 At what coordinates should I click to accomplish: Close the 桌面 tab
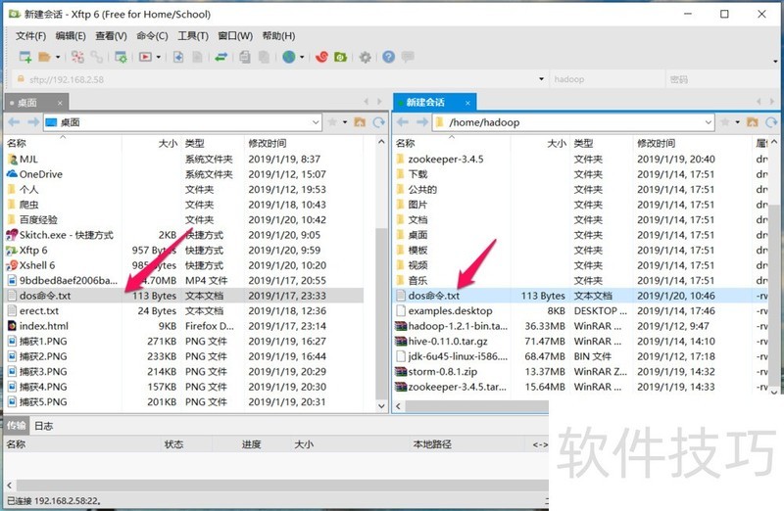(x=60, y=103)
